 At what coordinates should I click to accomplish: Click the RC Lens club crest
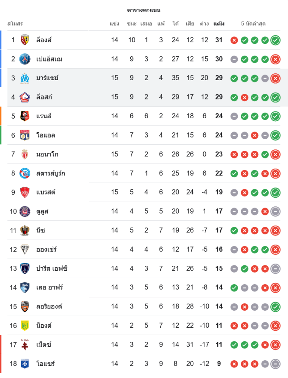(x=25, y=40)
